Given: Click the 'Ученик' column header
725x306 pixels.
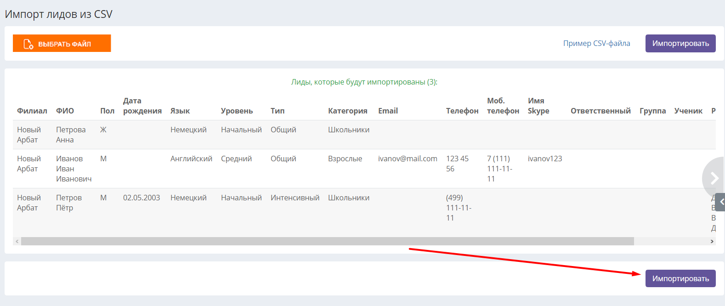Looking at the screenshot, I should pyautogui.click(x=688, y=111).
